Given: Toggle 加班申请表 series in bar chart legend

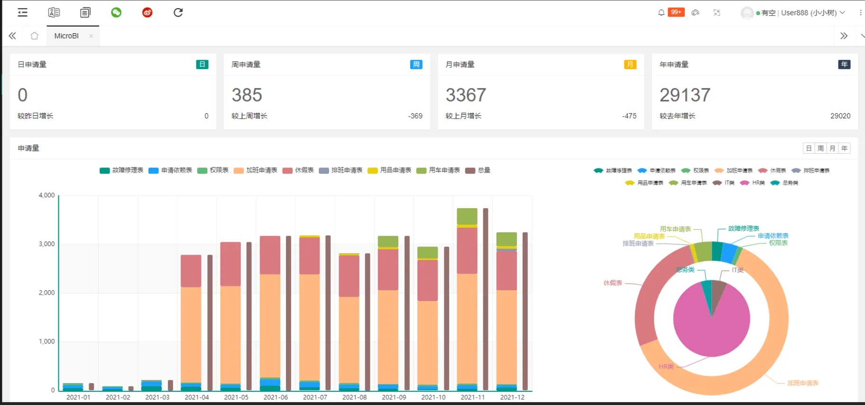Looking at the screenshot, I should 255,170.
